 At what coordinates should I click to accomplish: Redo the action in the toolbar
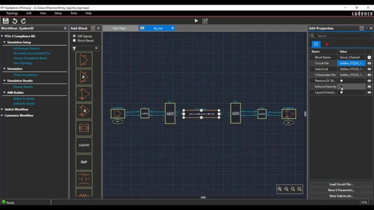[23, 21]
